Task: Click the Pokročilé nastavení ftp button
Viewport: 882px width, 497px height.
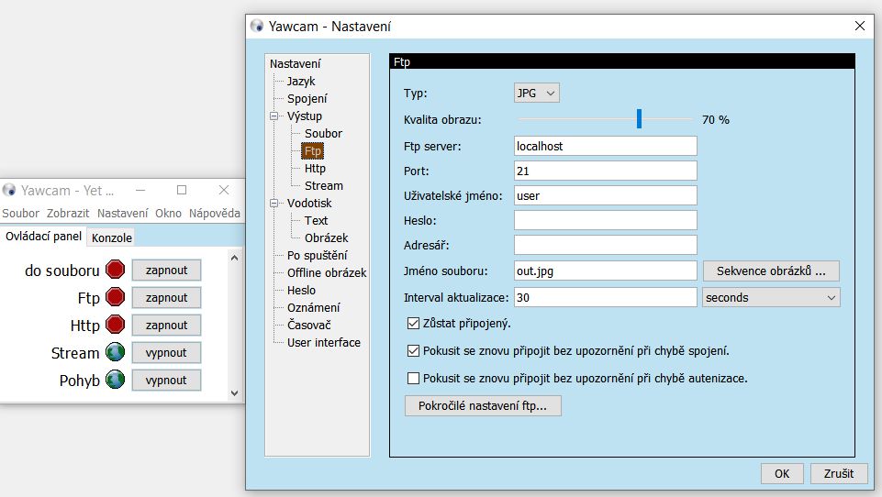Action: [x=483, y=405]
